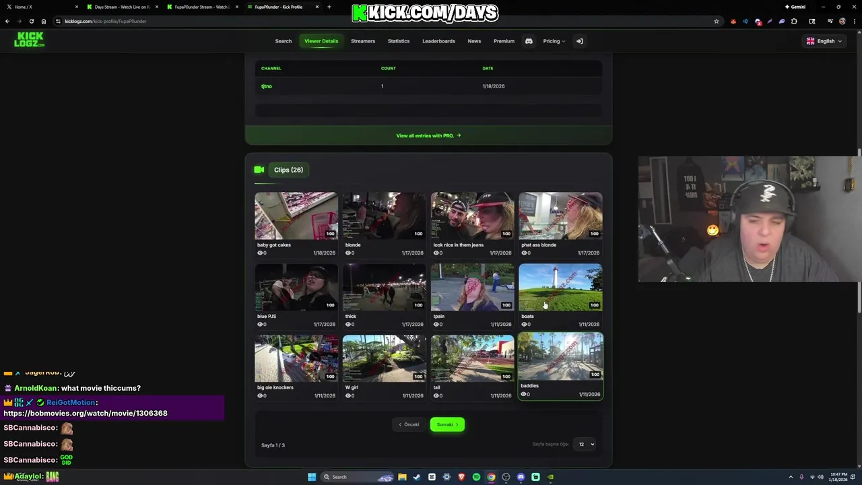Image resolution: width=862 pixels, height=485 pixels.
Task: Open the 'W girl' clip
Action: pos(385,358)
